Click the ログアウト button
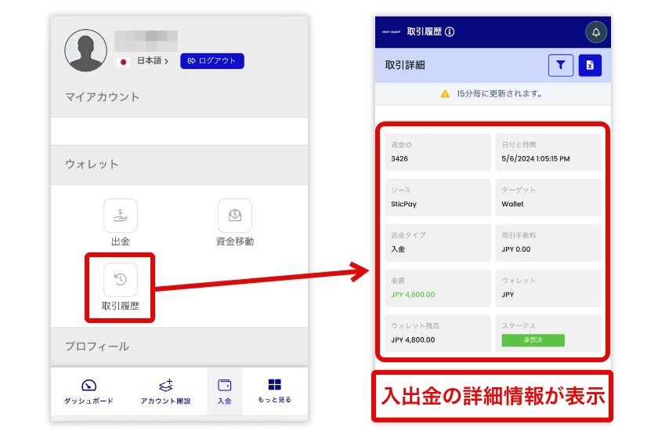The width and height of the screenshot is (658, 439). coord(212,61)
